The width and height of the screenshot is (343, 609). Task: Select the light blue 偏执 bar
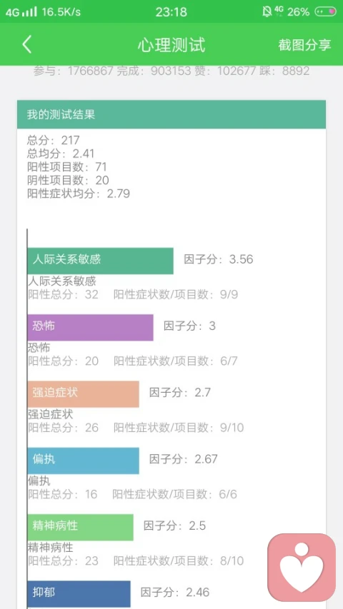pos(83,460)
